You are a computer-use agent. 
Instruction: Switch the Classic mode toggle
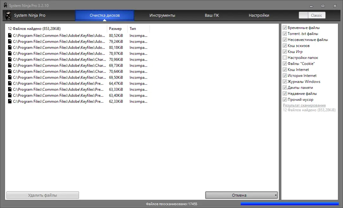click(x=312, y=15)
